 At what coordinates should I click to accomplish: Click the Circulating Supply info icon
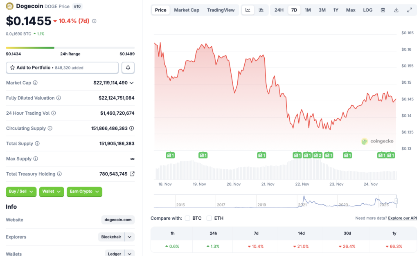click(x=50, y=128)
